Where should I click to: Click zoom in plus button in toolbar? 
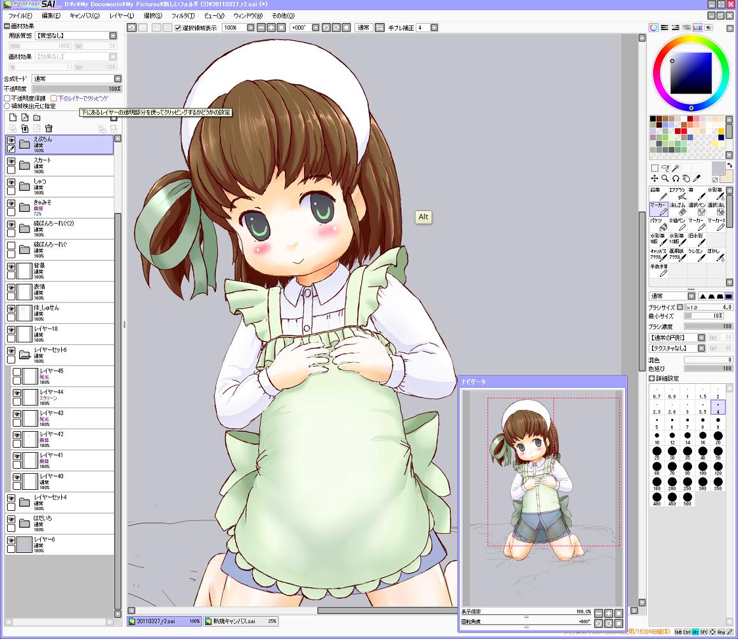pyautogui.click(x=271, y=28)
